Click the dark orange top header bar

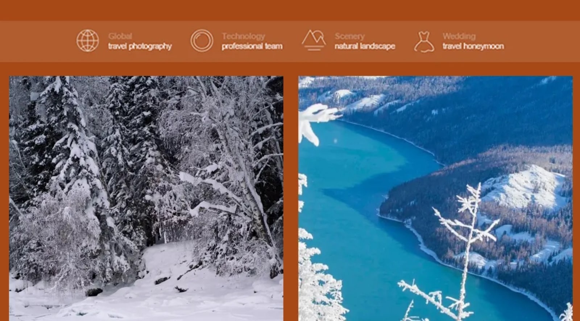pos(290,10)
